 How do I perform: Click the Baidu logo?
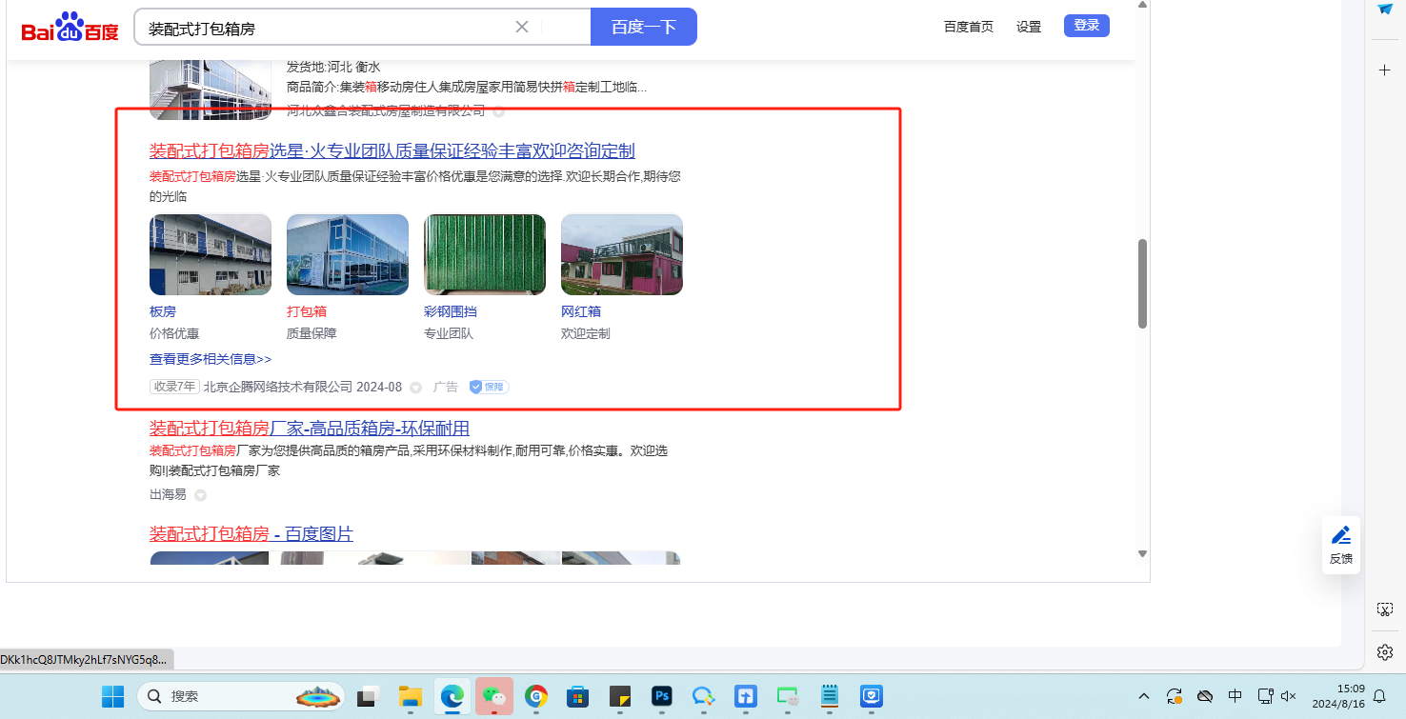pyautogui.click(x=70, y=29)
